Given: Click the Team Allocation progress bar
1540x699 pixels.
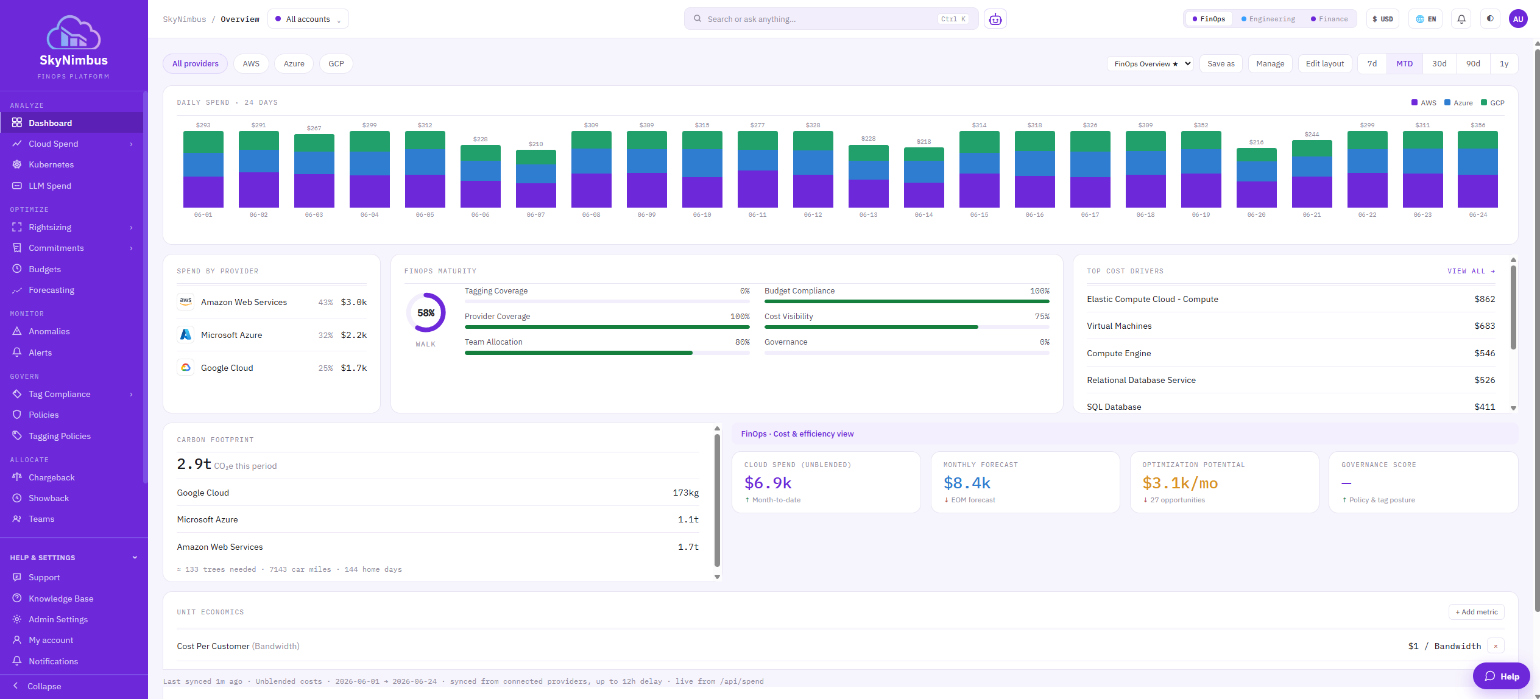Looking at the screenshot, I should 607,353.
